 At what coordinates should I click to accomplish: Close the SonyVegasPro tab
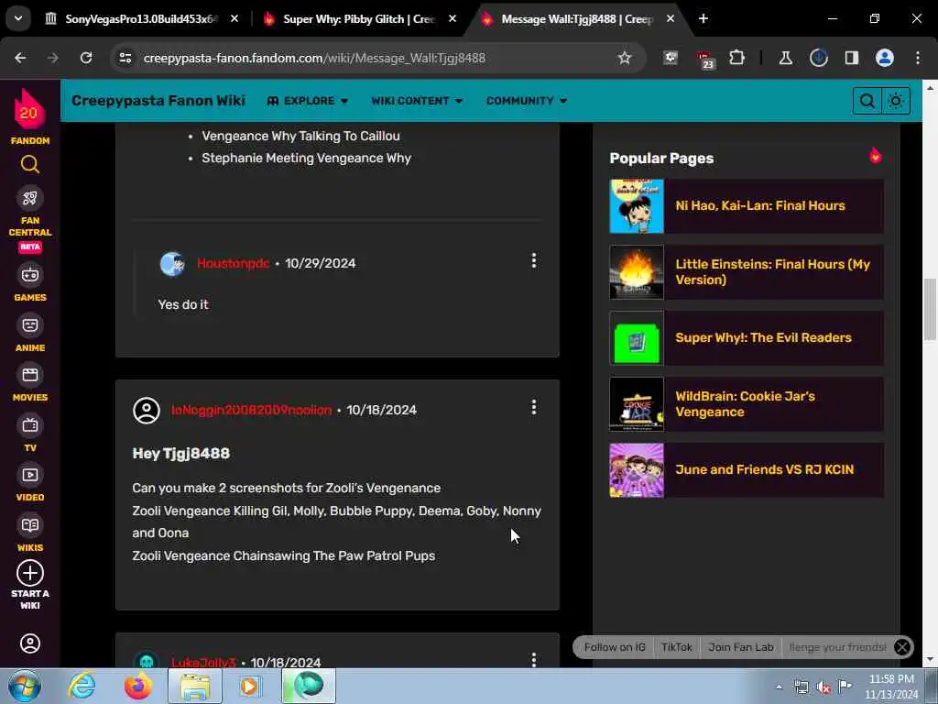(234, 18)
